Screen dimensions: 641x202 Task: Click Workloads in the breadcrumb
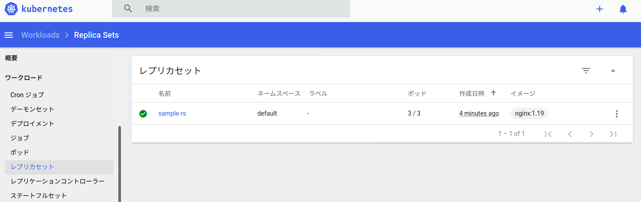[x=40, y=35]
